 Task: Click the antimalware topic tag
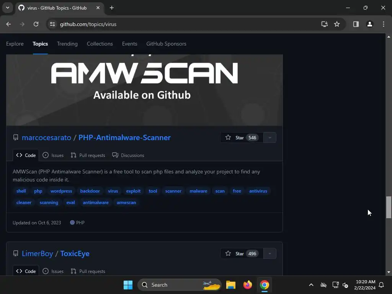pyautogui.click(x=96, y=203)
